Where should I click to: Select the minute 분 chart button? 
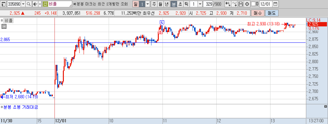click(174, 4)
